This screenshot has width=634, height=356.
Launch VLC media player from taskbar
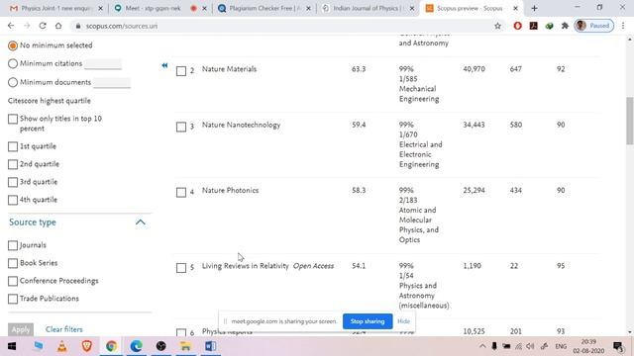(x=61, y=346)
